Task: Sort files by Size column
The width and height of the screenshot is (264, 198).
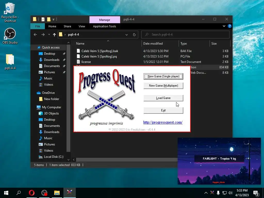Action: pos(220,43)
